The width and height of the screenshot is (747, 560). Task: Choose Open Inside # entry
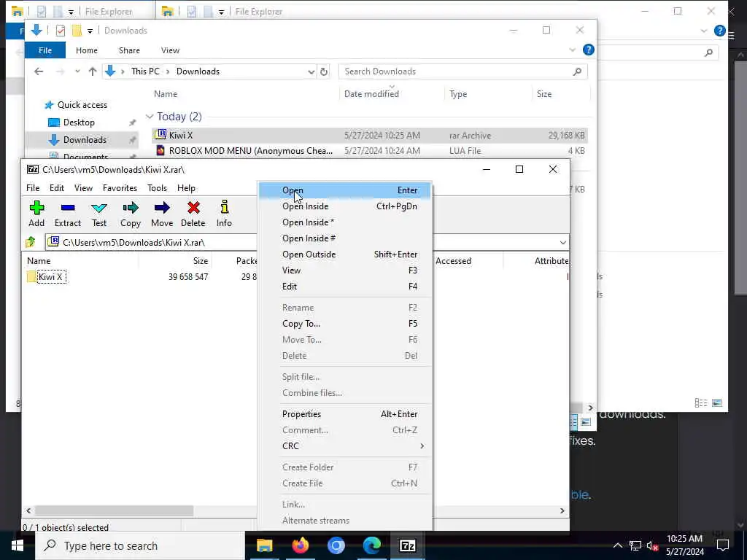coord(345,238)
